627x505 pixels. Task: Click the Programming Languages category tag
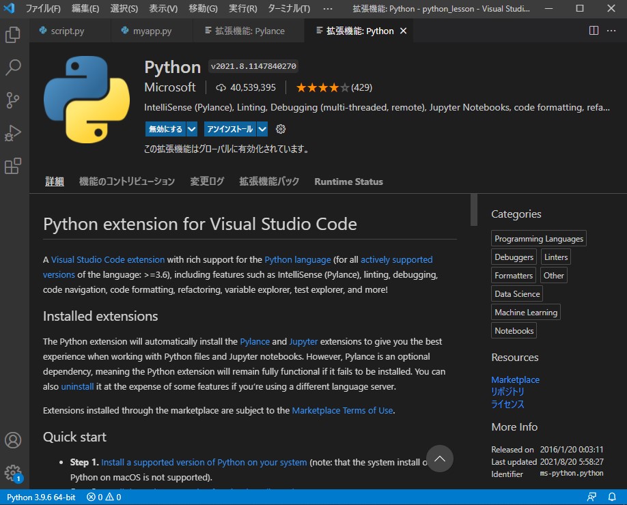[x=539, y=239]
